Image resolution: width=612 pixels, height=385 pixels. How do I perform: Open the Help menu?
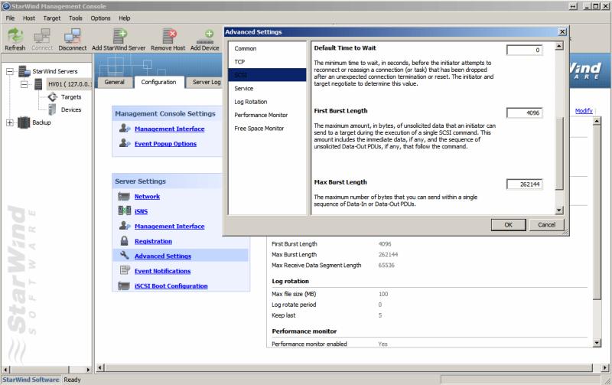(125, 18)
